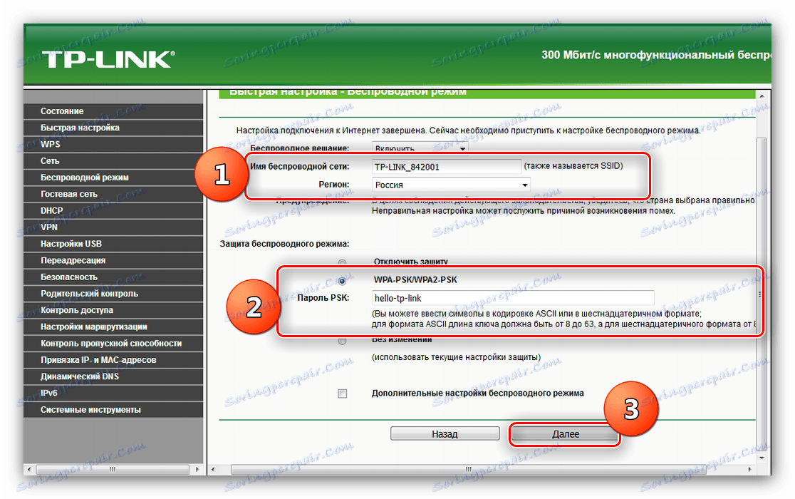Open the Состояние menu item
795x499 pixels.
113,111
